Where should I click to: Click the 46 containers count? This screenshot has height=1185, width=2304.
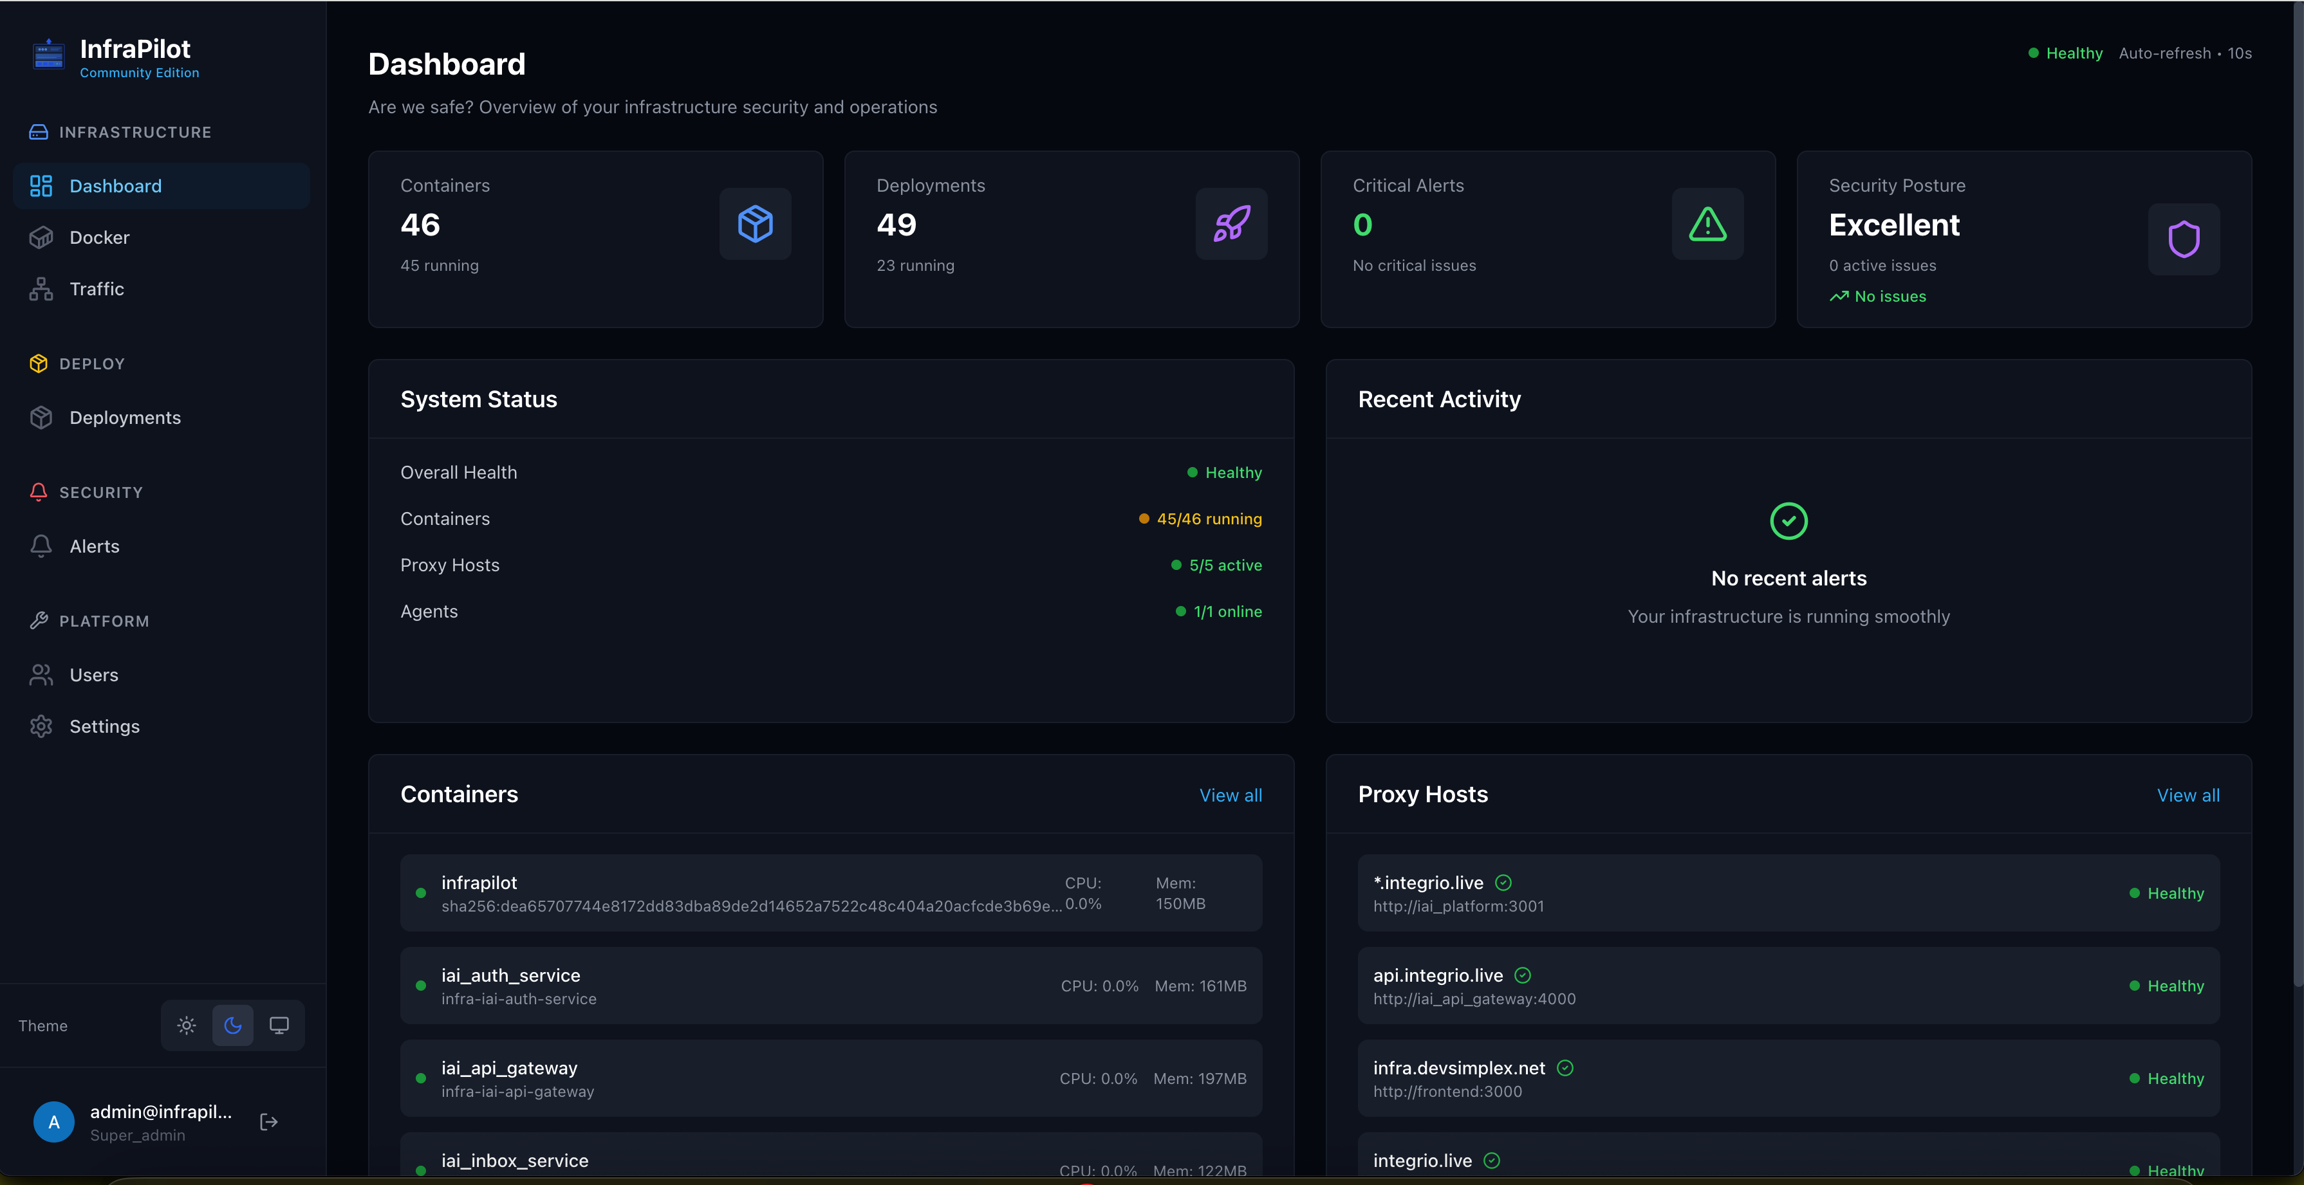click(x=420, y=225)
